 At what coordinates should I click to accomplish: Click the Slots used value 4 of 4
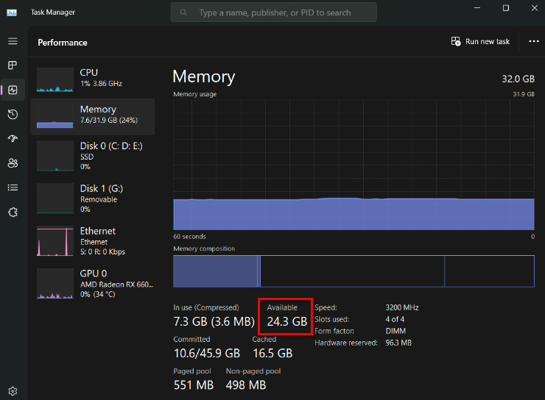coord(395,320)
